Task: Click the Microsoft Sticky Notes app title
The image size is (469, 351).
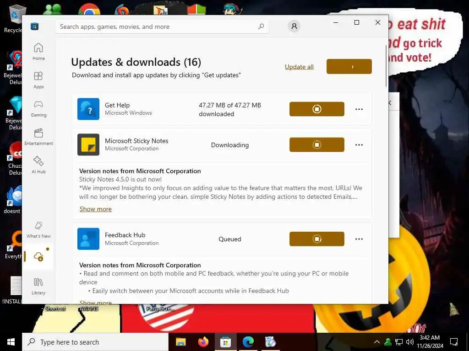Action: click(136, 141)
